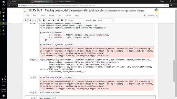The image size is (177, 99).
Task: Click the Python 3 kernel name
Action: 151,15
